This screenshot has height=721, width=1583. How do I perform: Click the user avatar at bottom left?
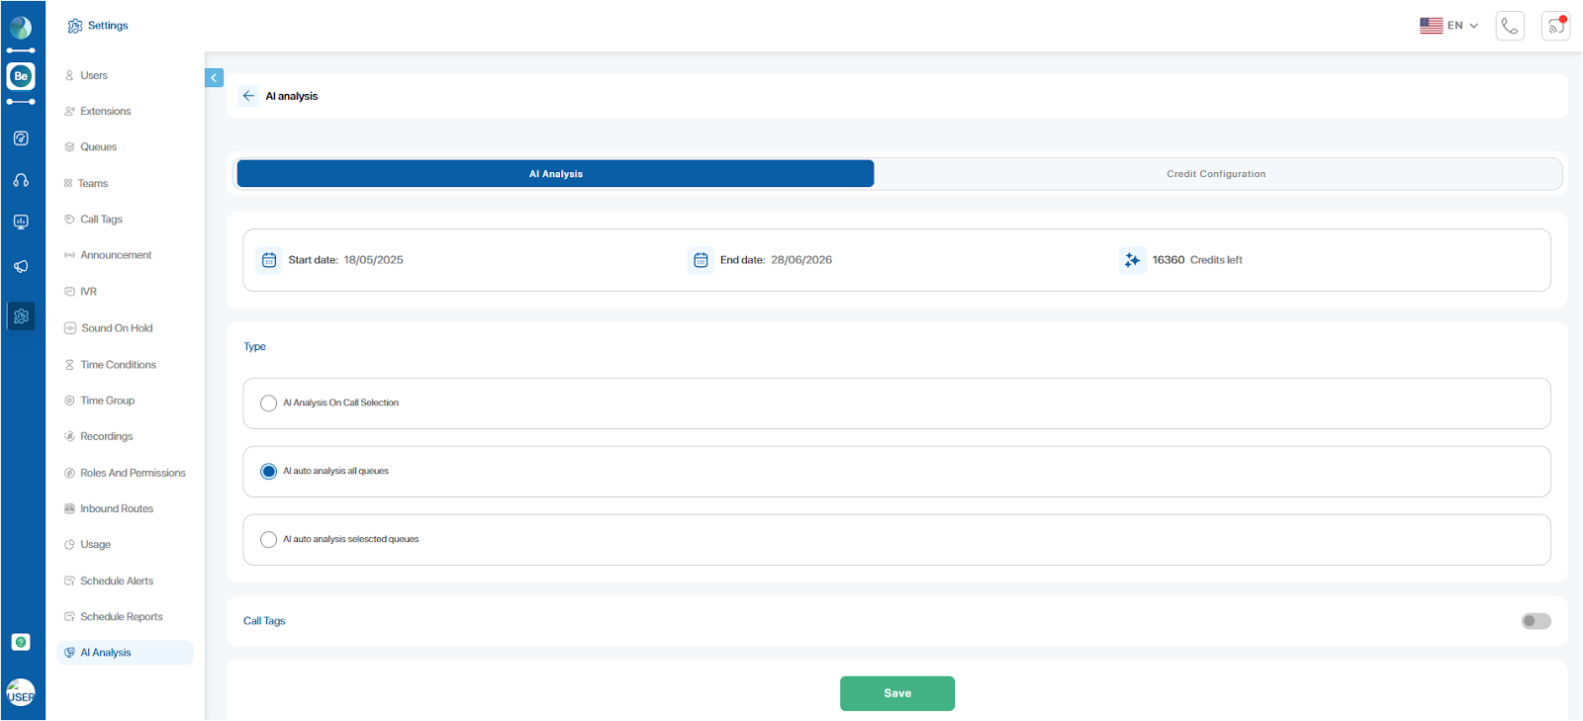(x=21, y=692)
